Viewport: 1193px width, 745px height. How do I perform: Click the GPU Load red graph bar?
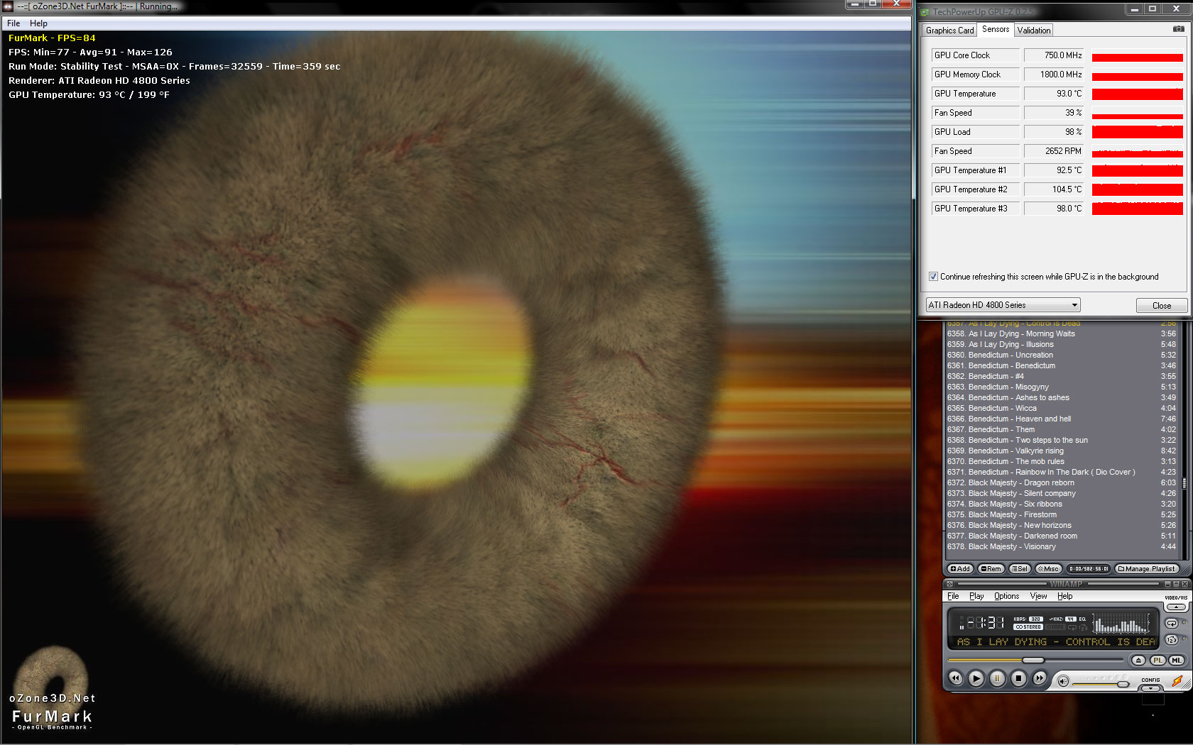(1137, 132)
